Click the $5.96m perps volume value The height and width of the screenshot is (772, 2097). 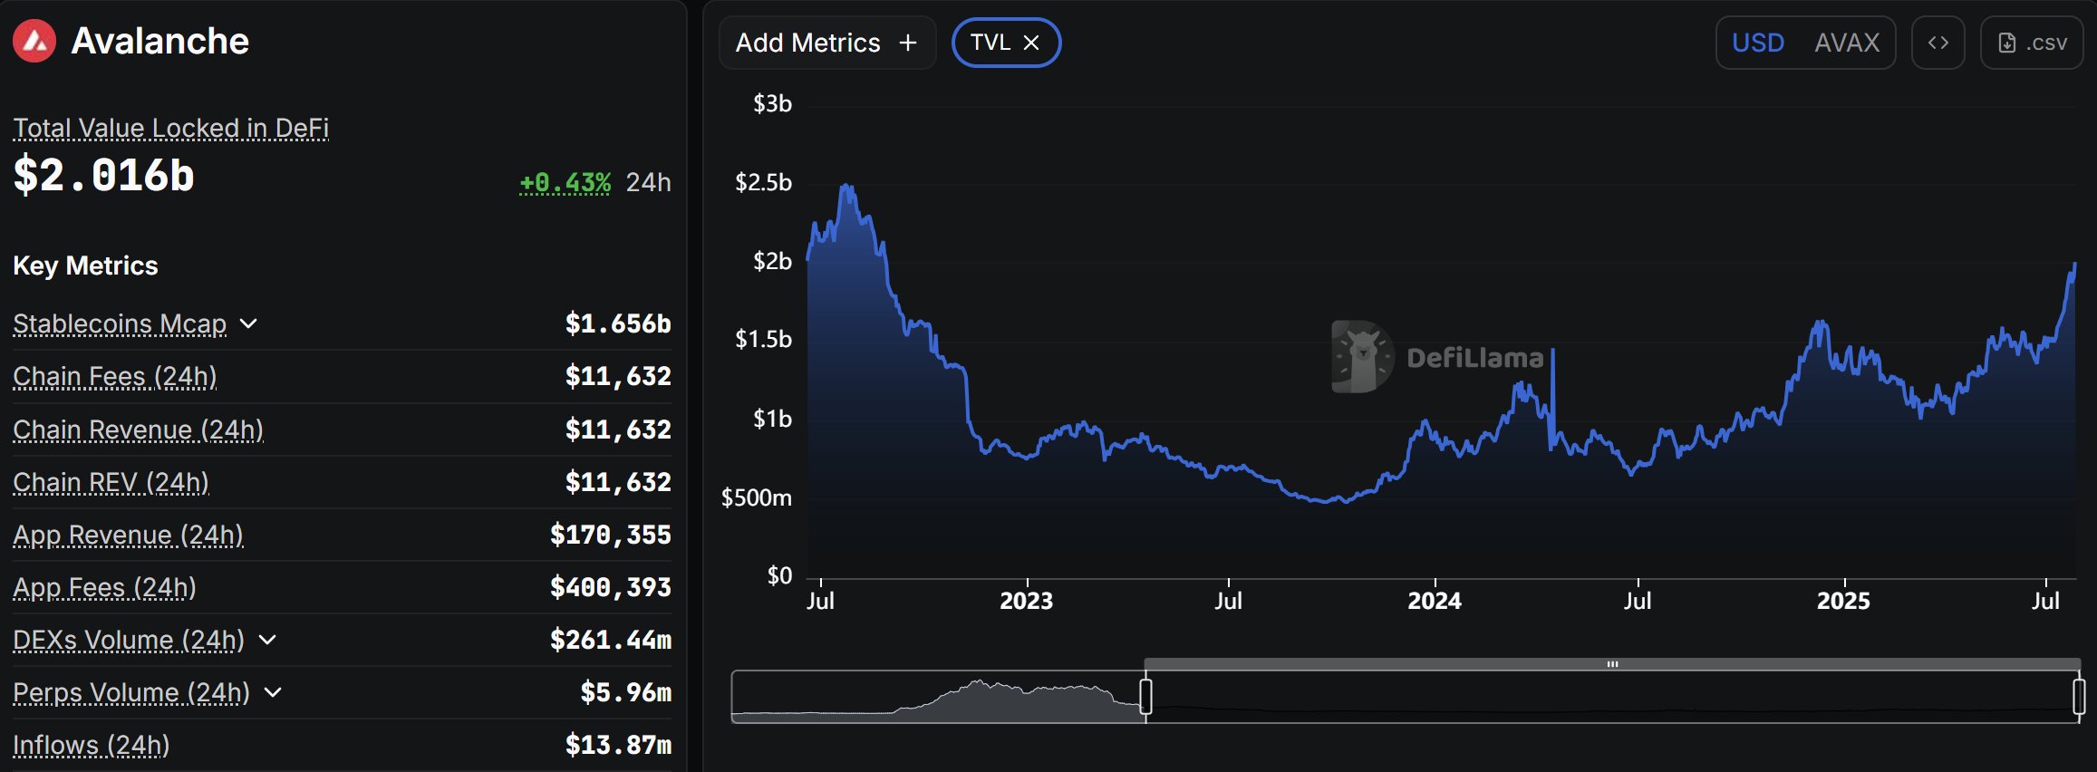[x=626, y=692]
